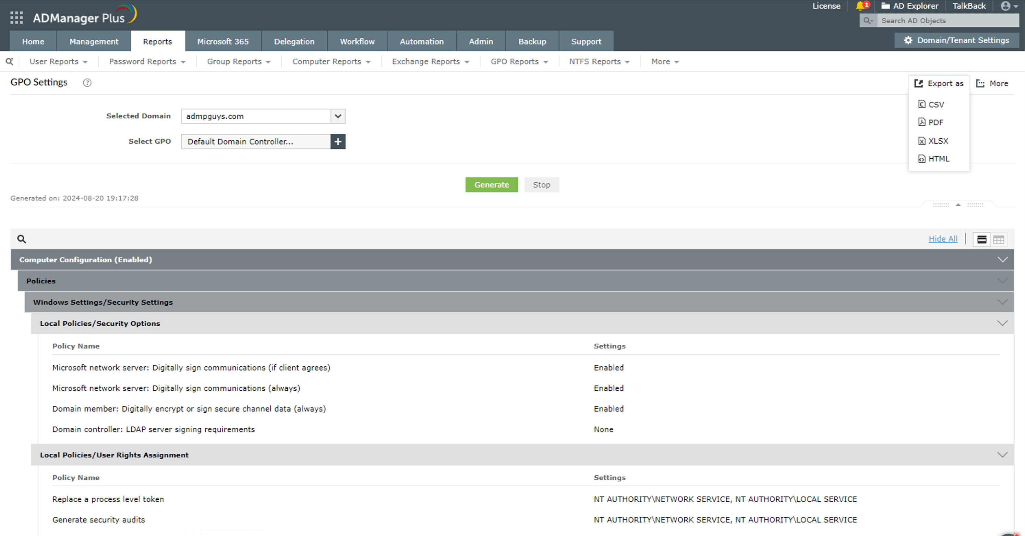Open the notification bell
This screenshot has width=1025, height=536.
pyautogui.click(x=861, y=6)
